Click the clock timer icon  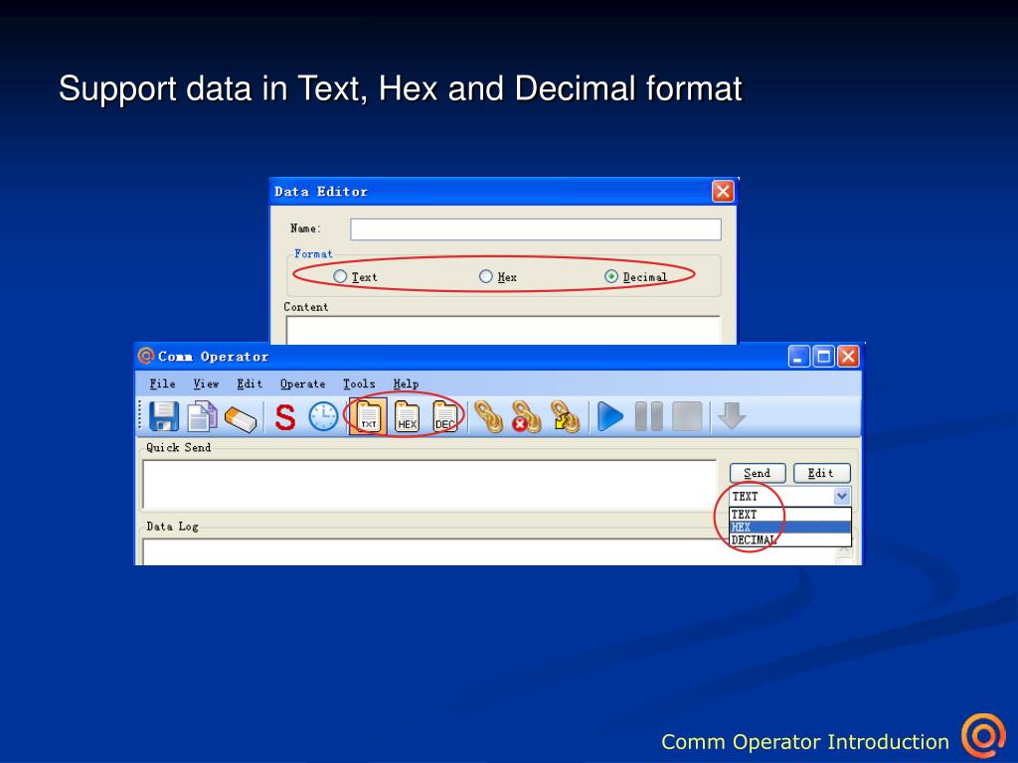[x=323, y=416]
